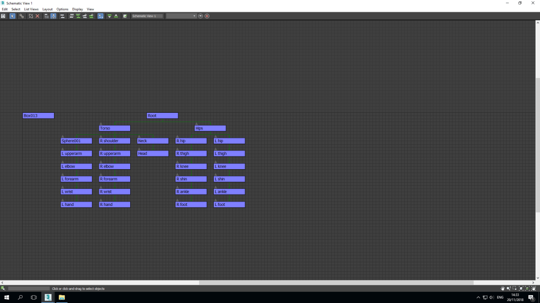
Task: Click the Unlink Selected icon
Action: pos(29,16)
